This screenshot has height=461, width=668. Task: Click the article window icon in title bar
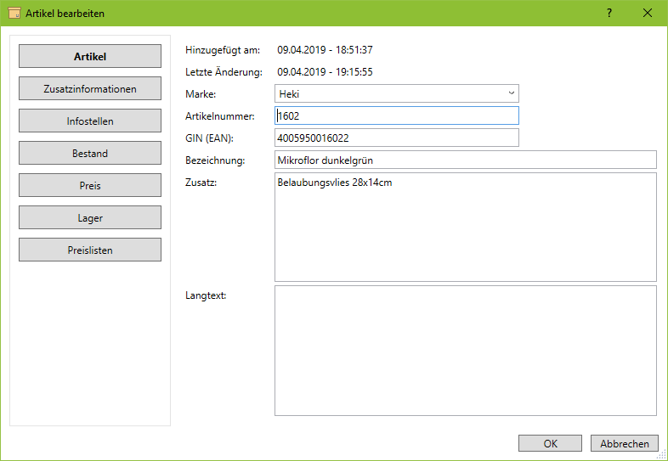click(x=14, y=13)
